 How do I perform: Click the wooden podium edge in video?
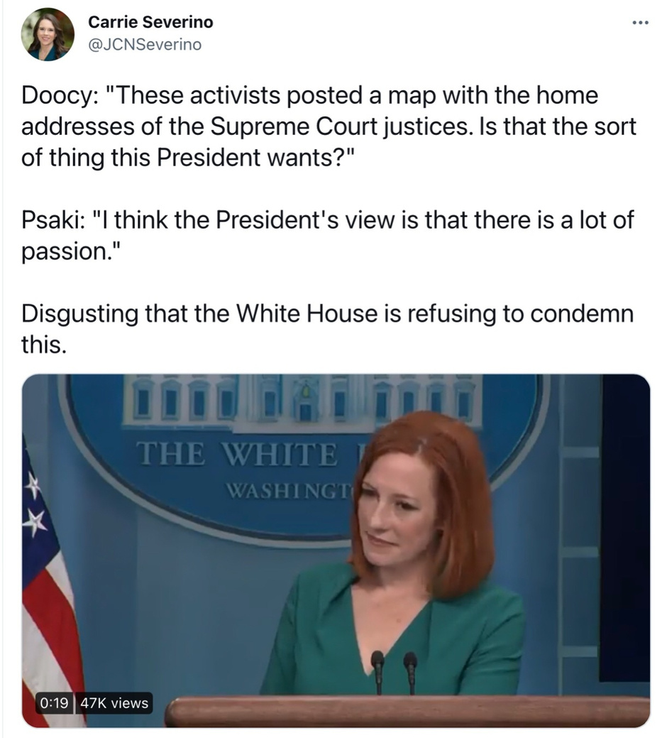pyautogui.click(x=407, y=712)
